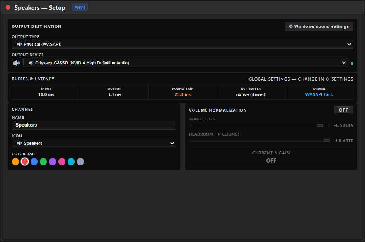Pick the pink color bar swatch
The image size is (365, 242).
pyautogui.click(x=62, y=161)
